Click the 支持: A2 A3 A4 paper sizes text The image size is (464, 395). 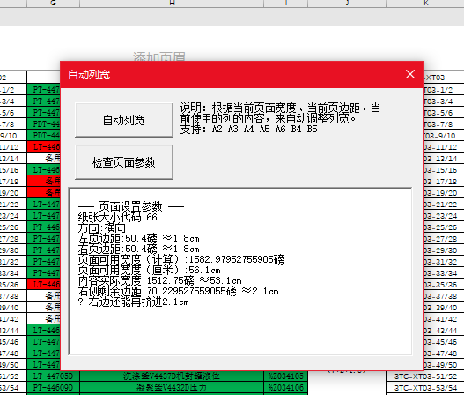point(248,130)
